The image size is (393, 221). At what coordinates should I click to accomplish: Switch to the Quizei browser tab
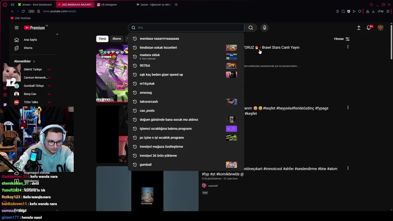point(154,5)
